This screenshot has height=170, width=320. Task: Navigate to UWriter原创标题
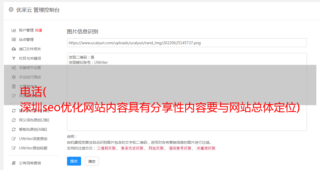(33, 148)
